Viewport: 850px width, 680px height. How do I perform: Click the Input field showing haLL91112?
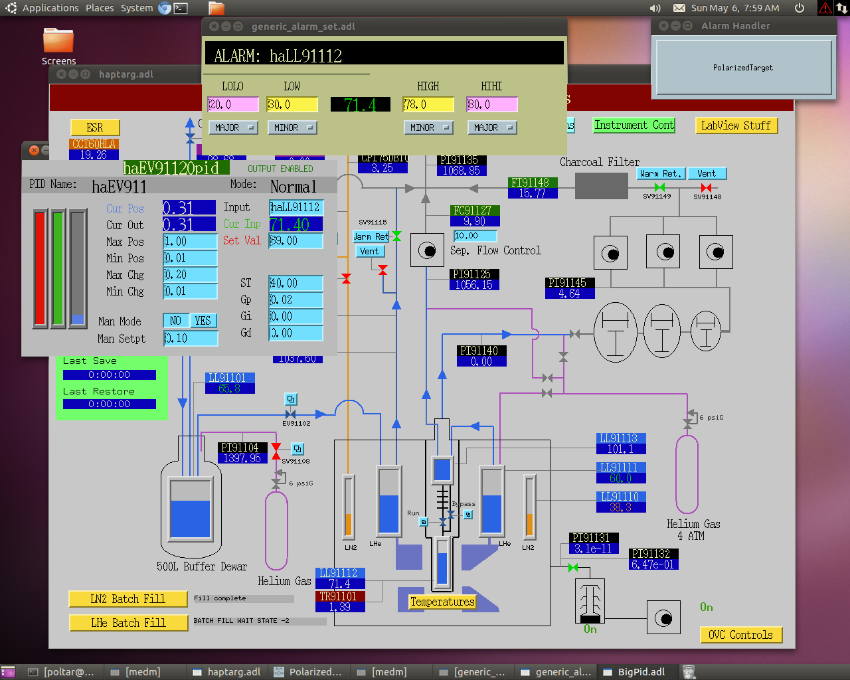tap(296, 207)
